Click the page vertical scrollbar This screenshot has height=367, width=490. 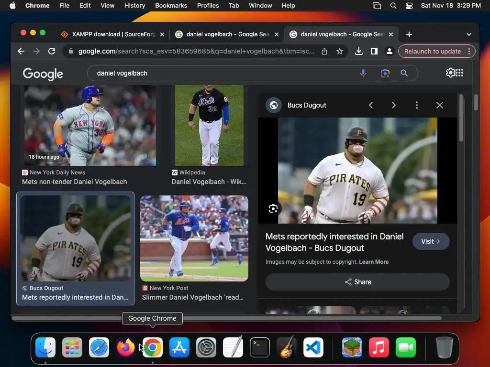pos(476,102)
